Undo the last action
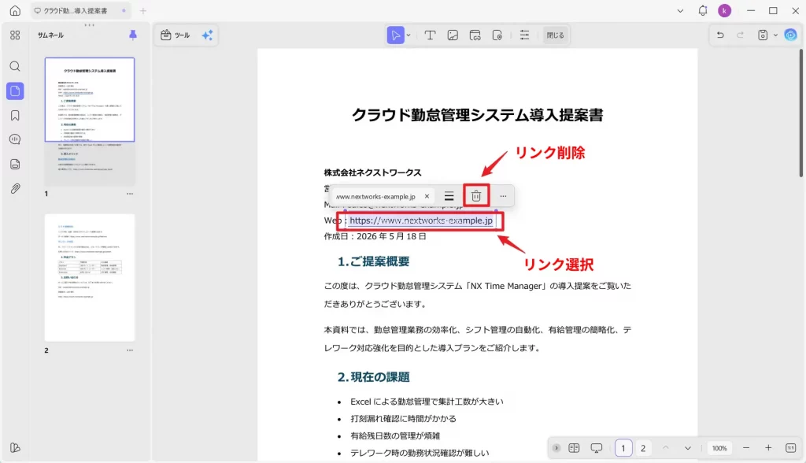Screen dimensions: 806x463 click(720, 35)
